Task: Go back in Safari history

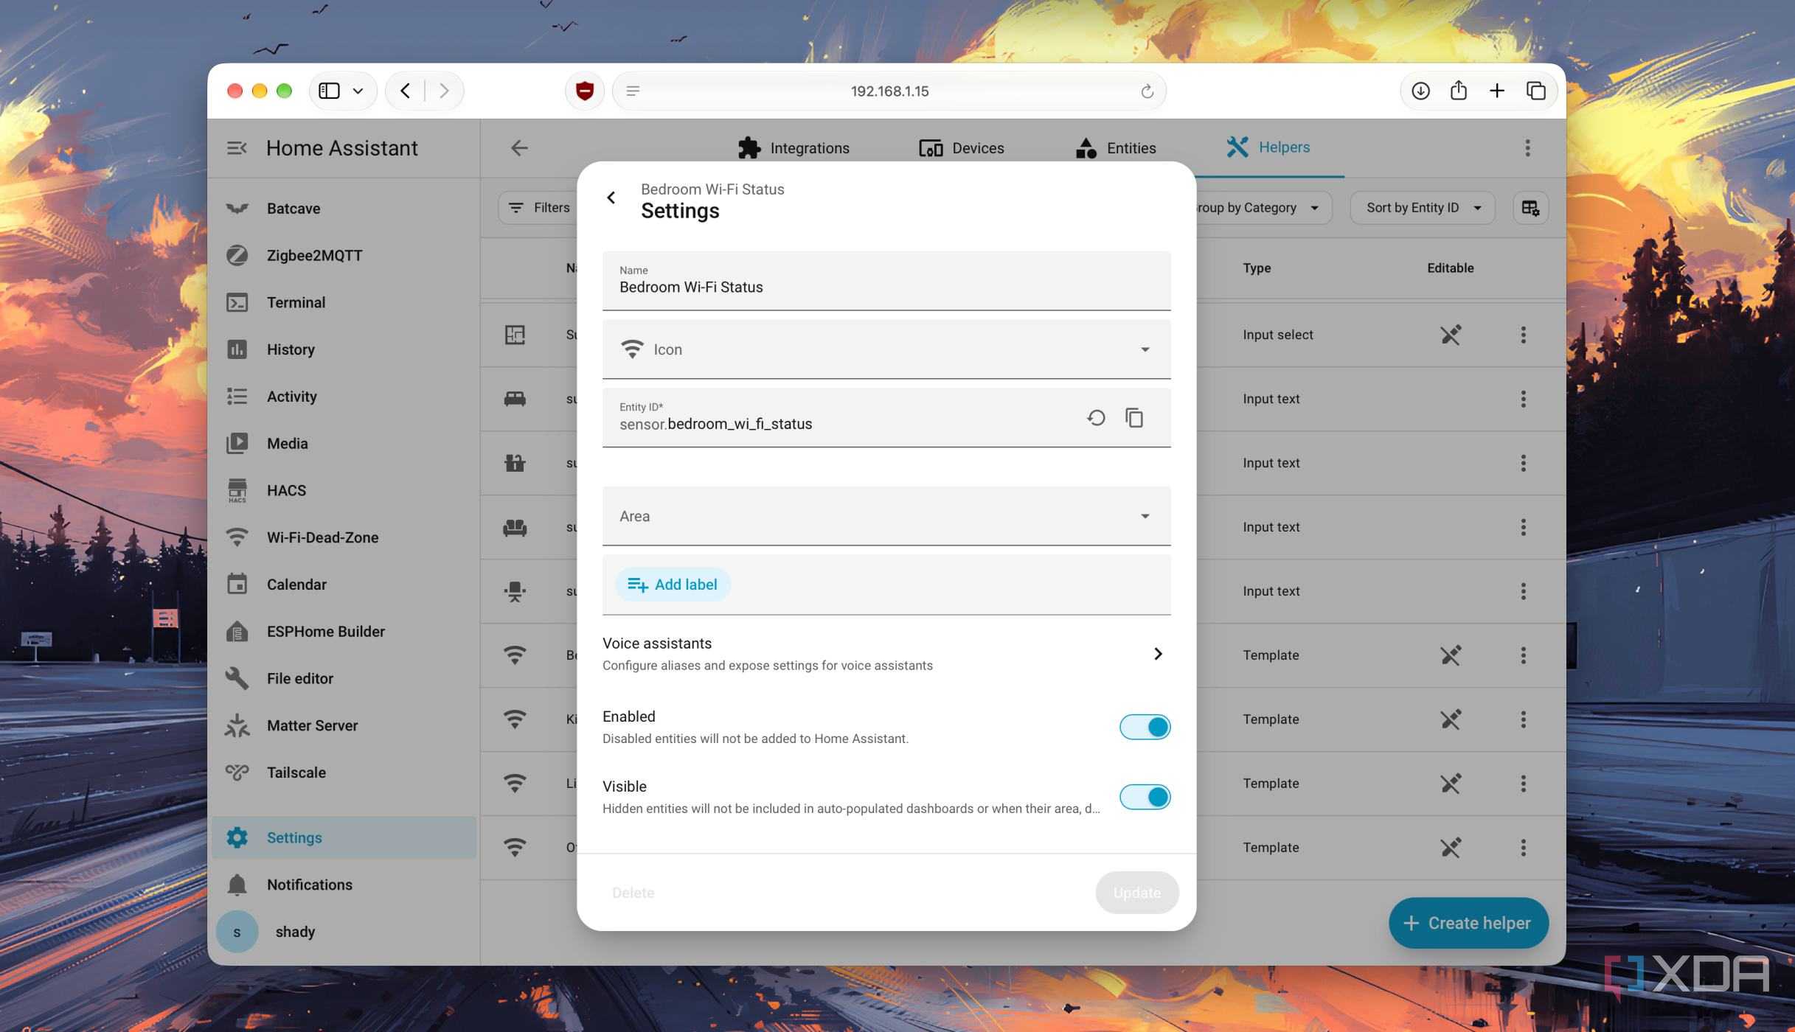Action: [405, 91]
